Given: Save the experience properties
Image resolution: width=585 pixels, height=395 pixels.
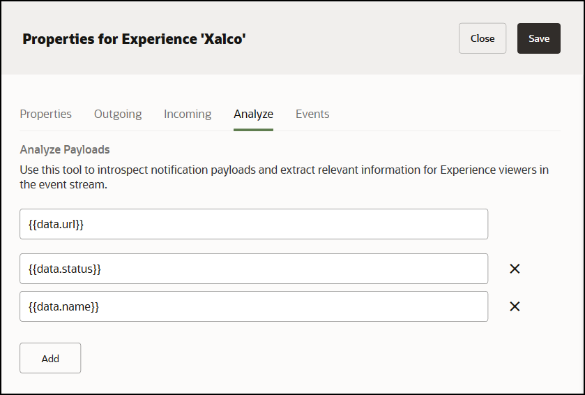Looking at the screenshot, I should click(538, 38).
